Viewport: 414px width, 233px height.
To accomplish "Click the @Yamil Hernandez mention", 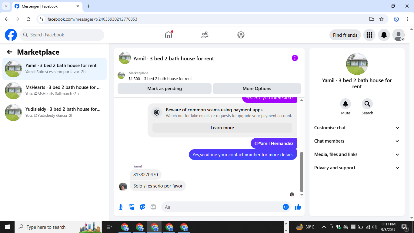I will tap(274, 144).
